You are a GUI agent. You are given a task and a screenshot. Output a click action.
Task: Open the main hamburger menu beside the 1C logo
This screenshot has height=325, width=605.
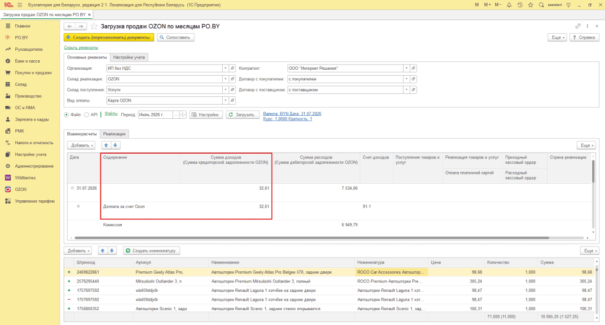pos(19,5)
